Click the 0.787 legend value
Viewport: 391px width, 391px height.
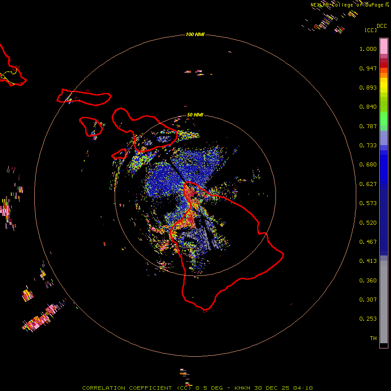coord(368,126)
